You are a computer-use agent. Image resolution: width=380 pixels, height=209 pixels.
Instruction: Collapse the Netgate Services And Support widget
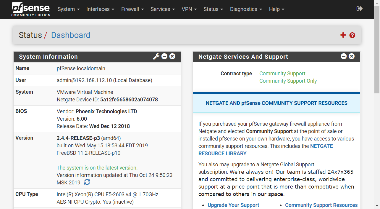click(x=344, y=56)
